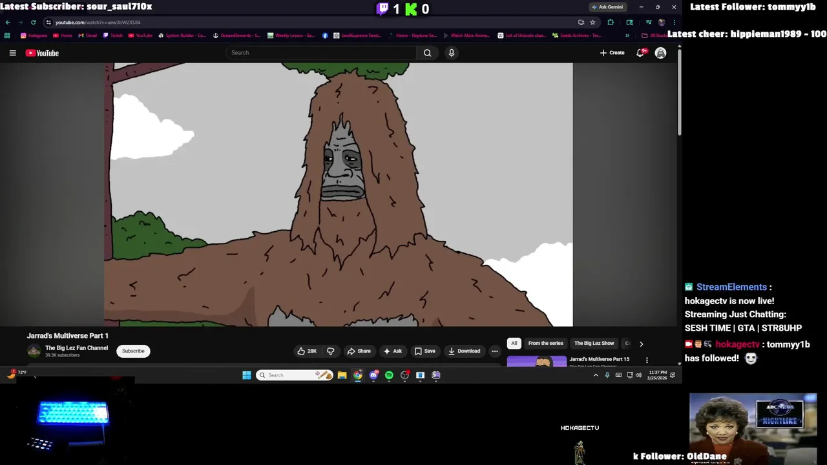Click the Create button
The height and width of the screenshot is (465, 827).
click(612, 53)
